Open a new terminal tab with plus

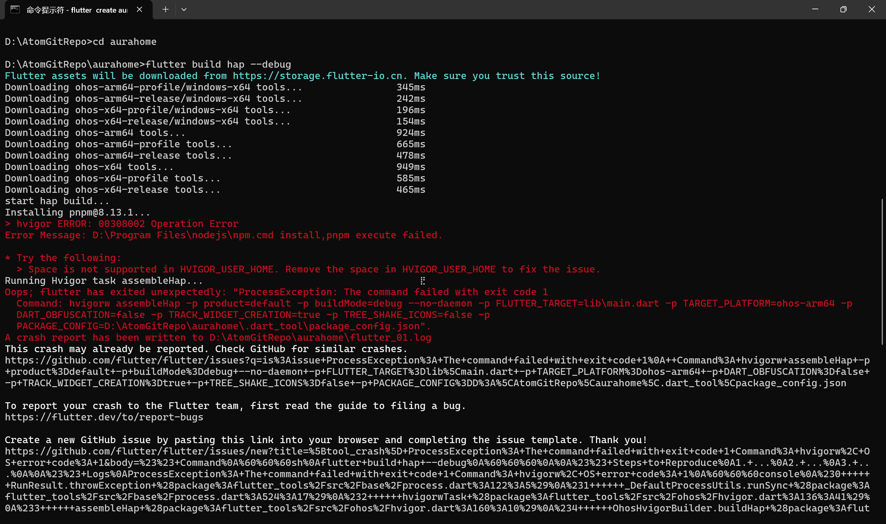165,10
